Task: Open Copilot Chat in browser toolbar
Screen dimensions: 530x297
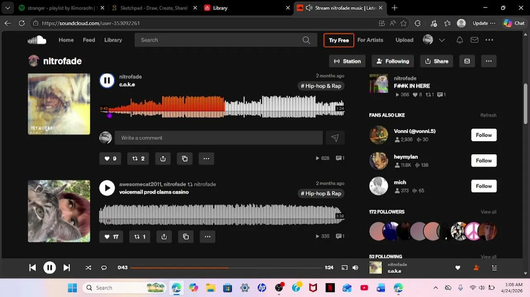Action: coord(514,23)
